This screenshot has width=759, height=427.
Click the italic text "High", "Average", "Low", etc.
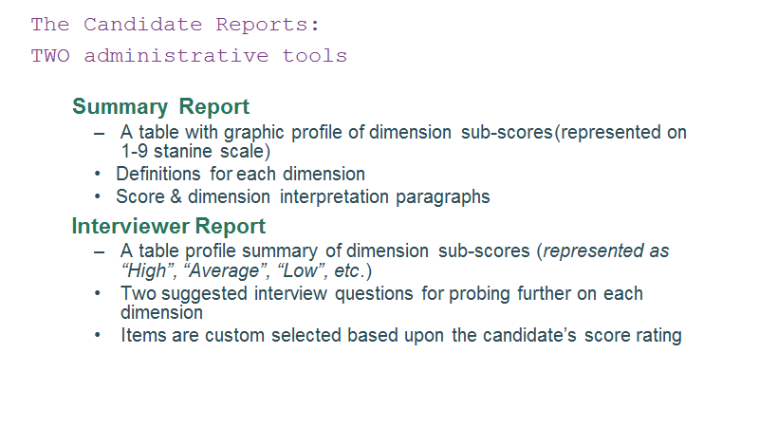coord(241,270)
